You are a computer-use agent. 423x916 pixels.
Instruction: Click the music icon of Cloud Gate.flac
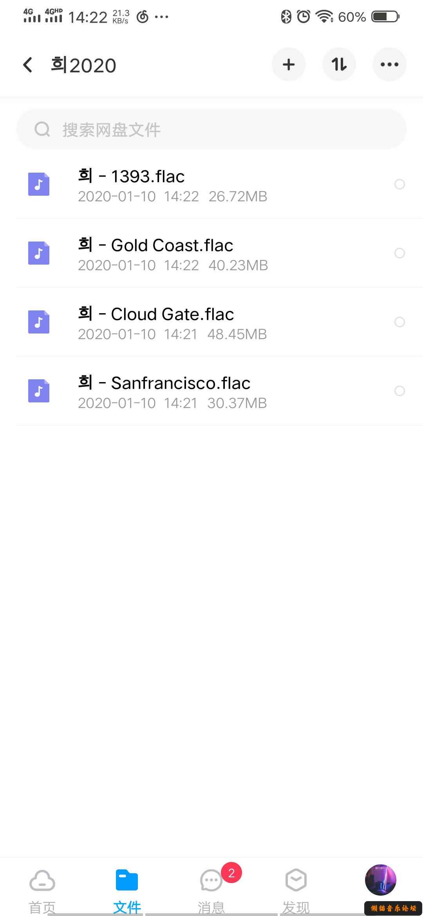(x=39, y=322)
